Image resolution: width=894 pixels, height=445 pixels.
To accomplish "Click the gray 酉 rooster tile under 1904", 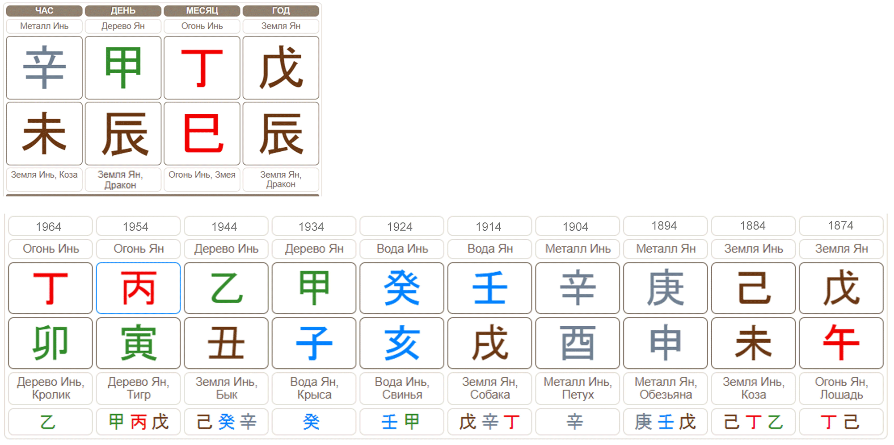I will tap(578, 343).
